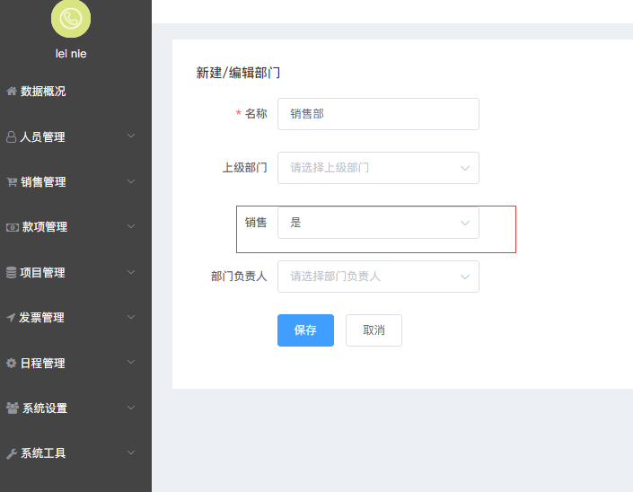Click the 取消 button
The height and width of the screenshot is (492, 633).
coord(374,330)
